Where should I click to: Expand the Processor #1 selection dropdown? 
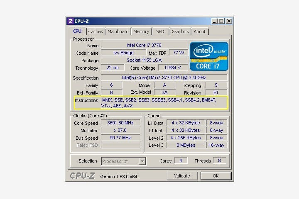142,161
